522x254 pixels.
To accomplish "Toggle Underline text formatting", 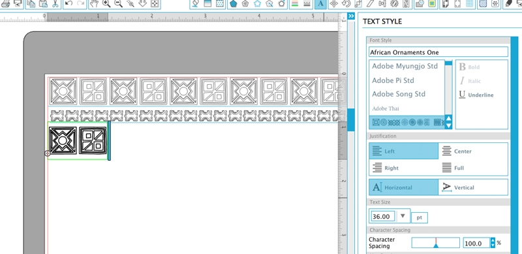I will coord(476,95).
